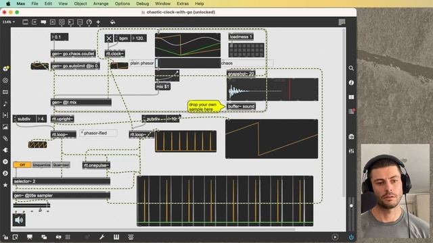Open the Options menu
This screenshot has height=243, width=433.
(122, 3)
